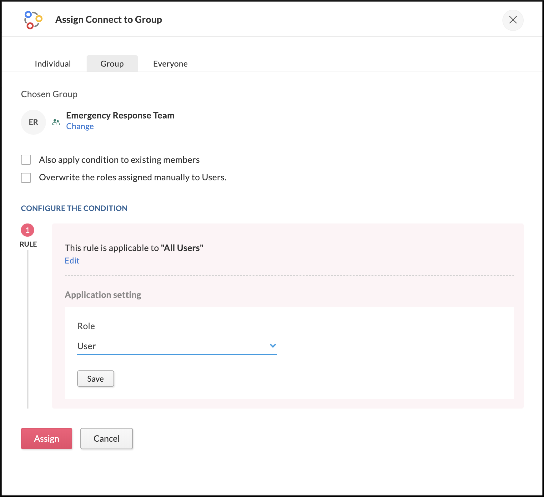Save the application role setting

(x=95, y=379)
